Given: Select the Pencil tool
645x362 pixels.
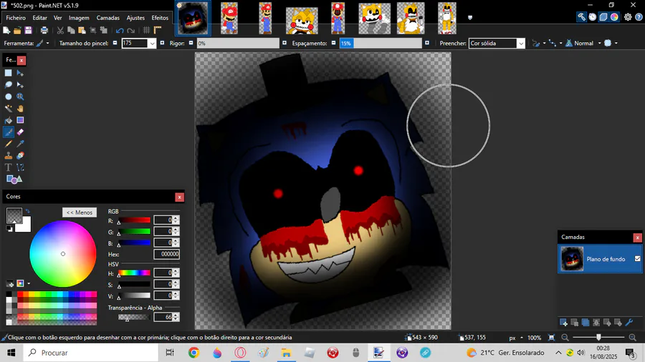Looking at the screenshot, I should [x=8, y=144].
